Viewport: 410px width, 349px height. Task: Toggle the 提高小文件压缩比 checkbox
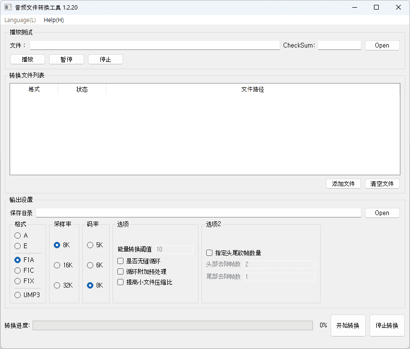click(x=121, y=282)
